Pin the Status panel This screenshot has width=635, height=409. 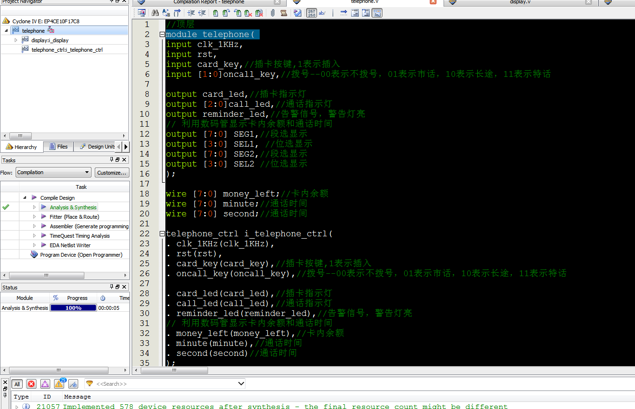click(112, 287)
